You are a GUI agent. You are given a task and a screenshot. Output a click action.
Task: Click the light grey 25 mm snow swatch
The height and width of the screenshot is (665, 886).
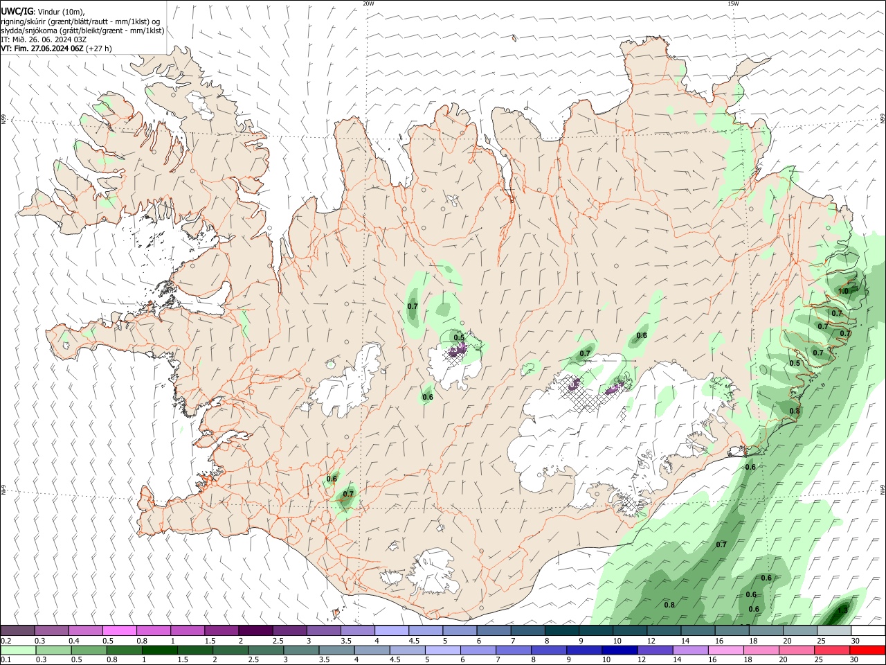coord(833,630)
